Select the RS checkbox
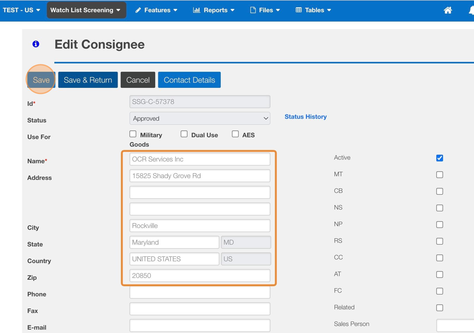 440,241
